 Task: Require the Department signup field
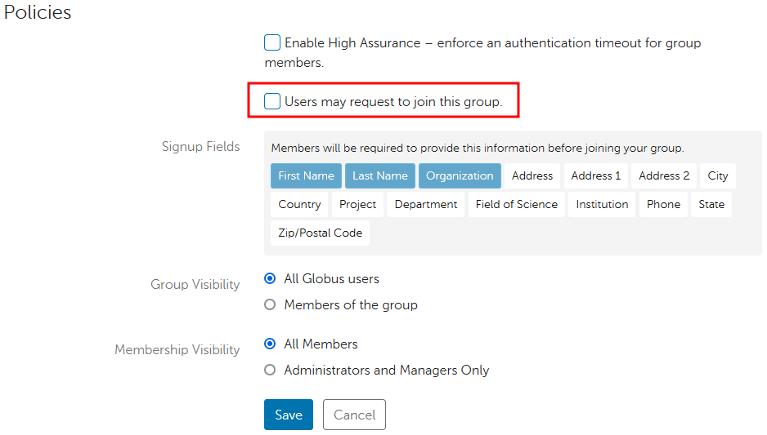(426, 204)
